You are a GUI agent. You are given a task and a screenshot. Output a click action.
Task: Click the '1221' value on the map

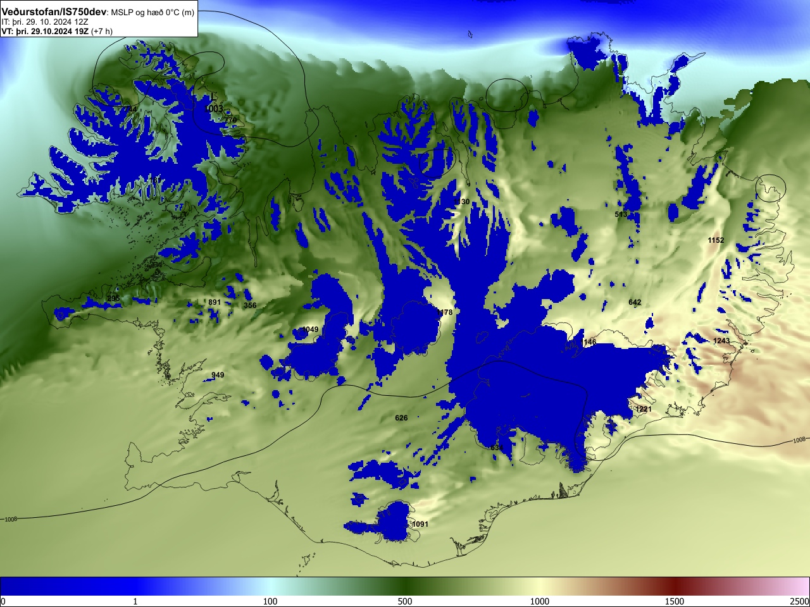pos(644,409)
